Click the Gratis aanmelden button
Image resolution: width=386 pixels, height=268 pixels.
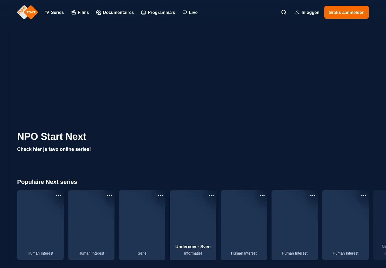point(347,12)
